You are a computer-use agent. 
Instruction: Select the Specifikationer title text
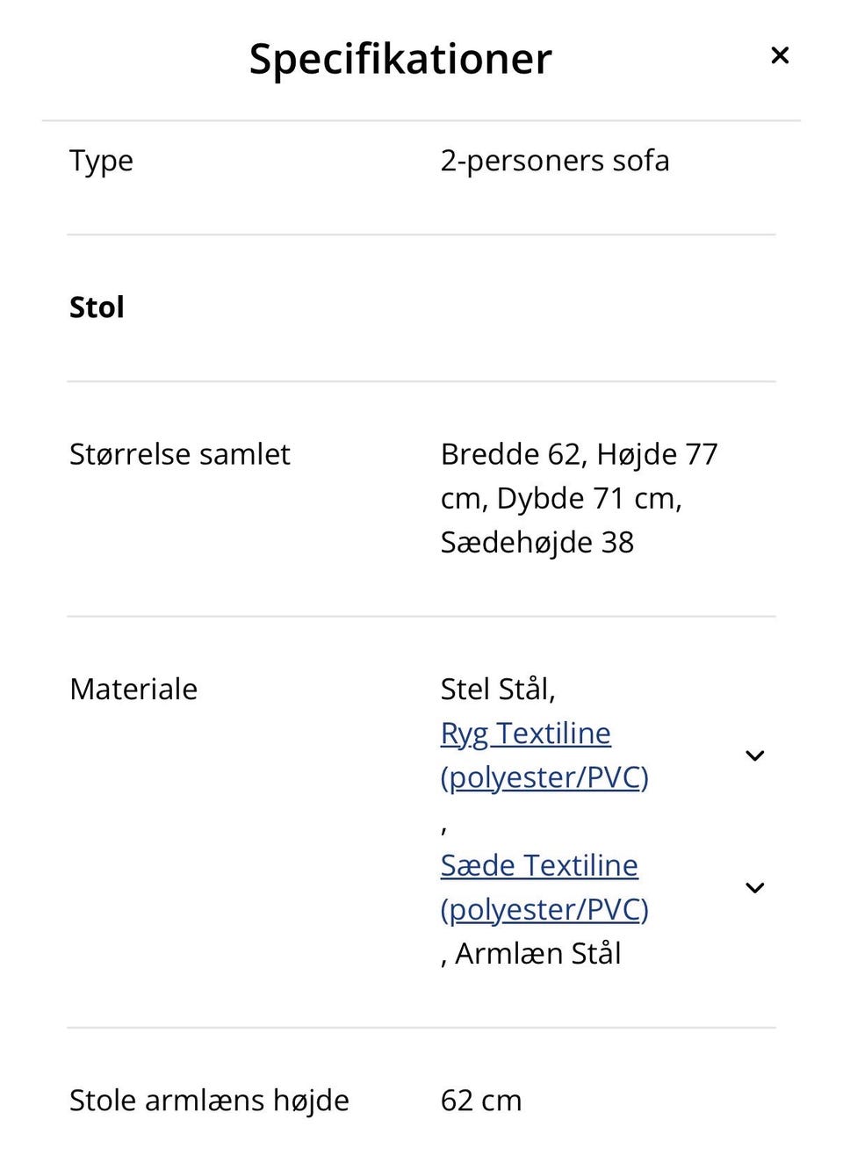(400, 58)
